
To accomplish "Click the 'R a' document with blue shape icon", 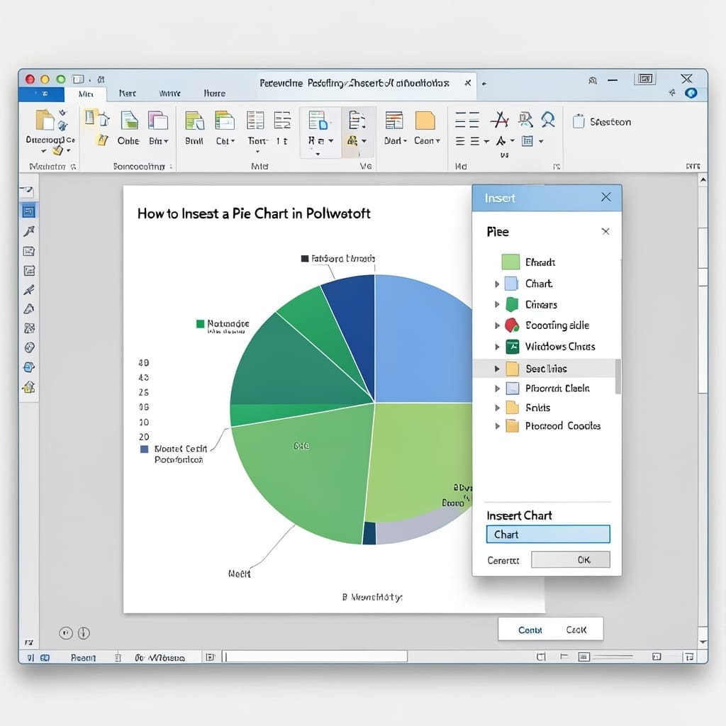I will pyautogui.click(x=318, y=120).
